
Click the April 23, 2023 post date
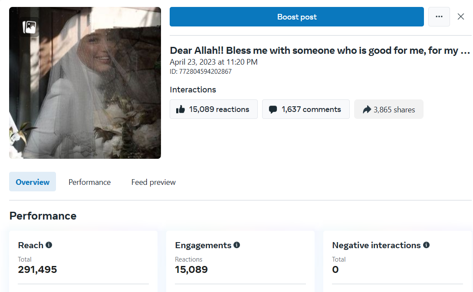click(214, 62)
